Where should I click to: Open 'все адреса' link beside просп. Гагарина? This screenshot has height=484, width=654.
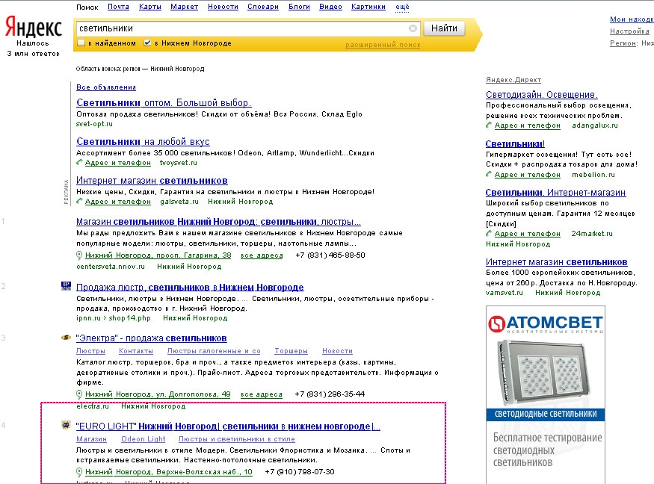click(x=262, y=255)
